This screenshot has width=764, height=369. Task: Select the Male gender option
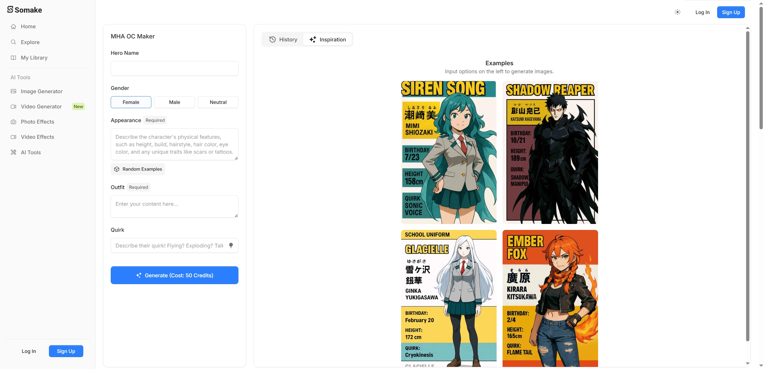pos(174,102)
